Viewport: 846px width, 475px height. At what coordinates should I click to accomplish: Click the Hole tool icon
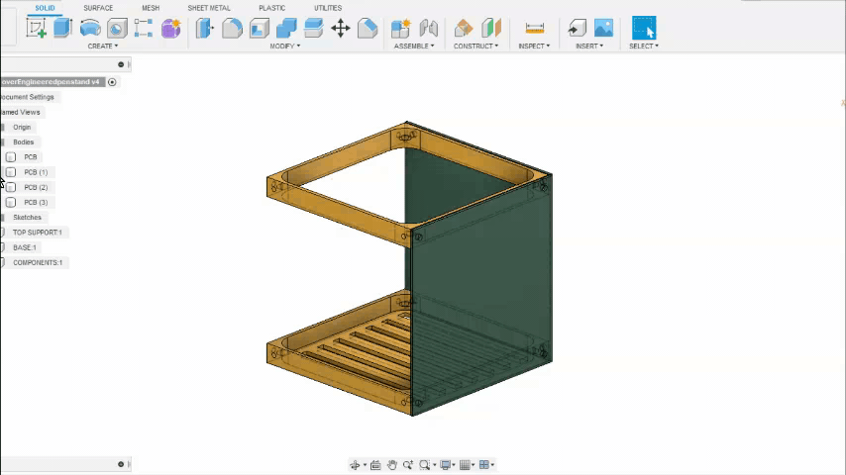[117, 28]
